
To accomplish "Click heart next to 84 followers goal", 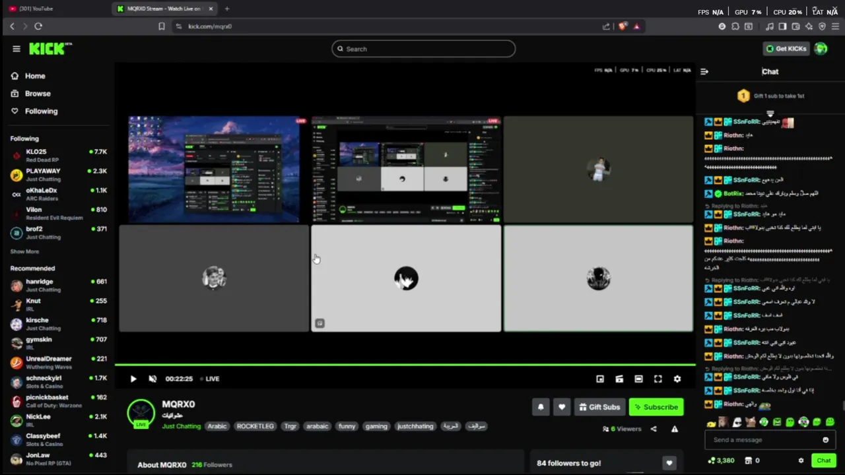I will (669, 463).
